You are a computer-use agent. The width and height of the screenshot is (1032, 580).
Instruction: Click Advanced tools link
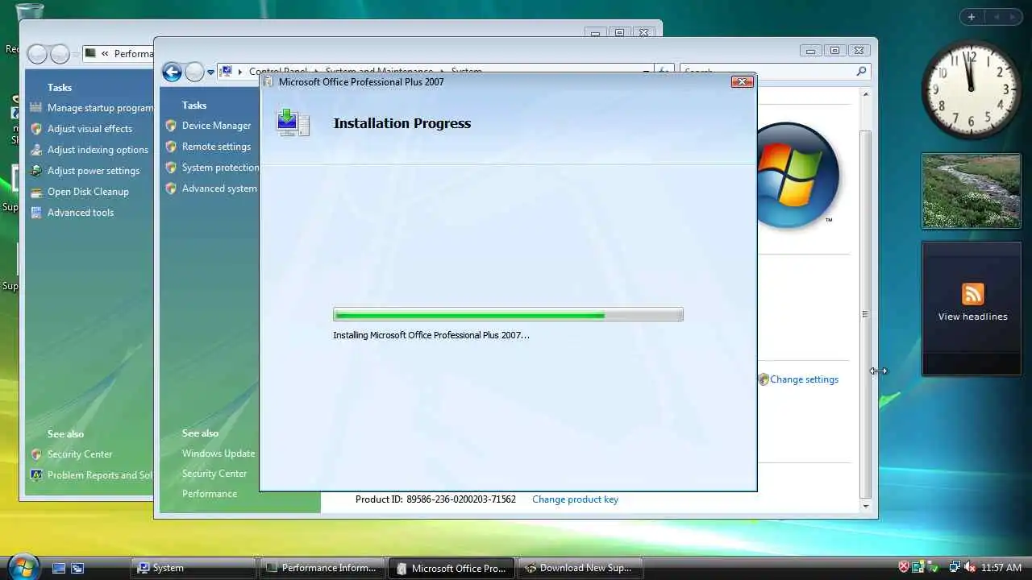81,213
